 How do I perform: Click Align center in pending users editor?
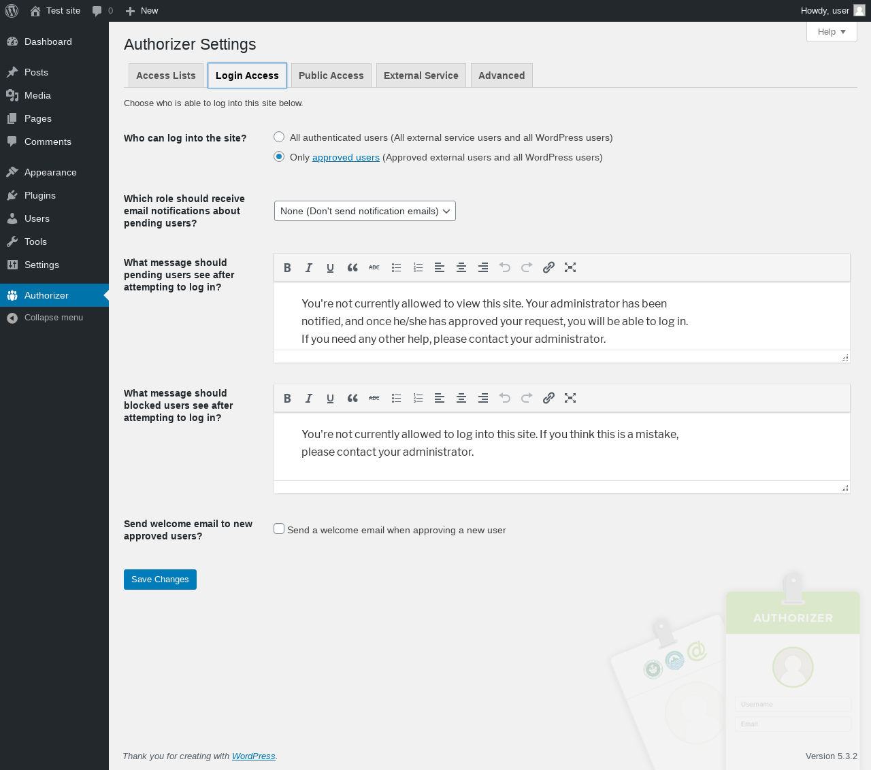(461, 267)
